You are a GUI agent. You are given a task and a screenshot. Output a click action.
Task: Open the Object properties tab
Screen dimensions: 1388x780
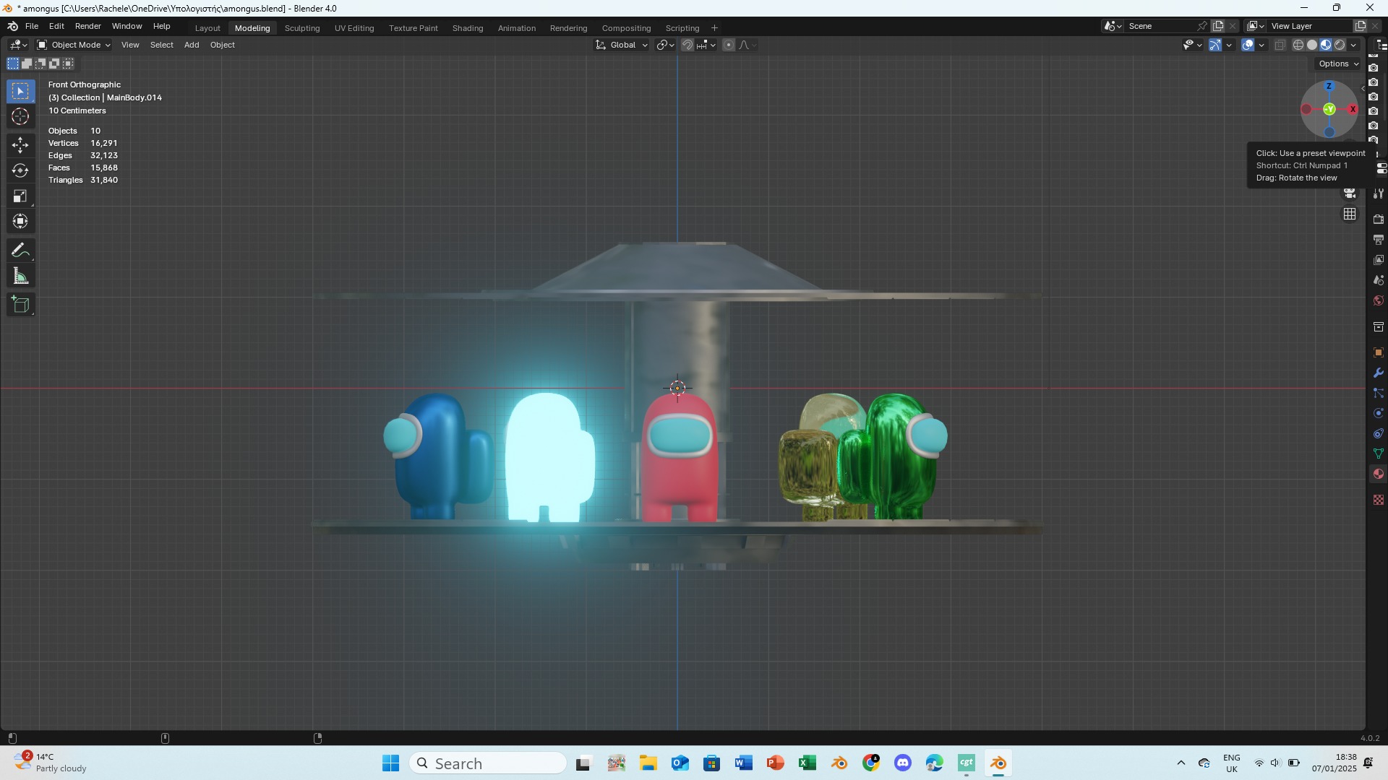click(1379, 352)
